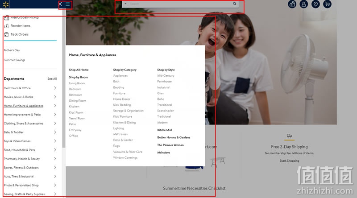Viewport: 357px width, 198px height.
Task: Open Summer Savings menu link
Action: tap(14, 60)
